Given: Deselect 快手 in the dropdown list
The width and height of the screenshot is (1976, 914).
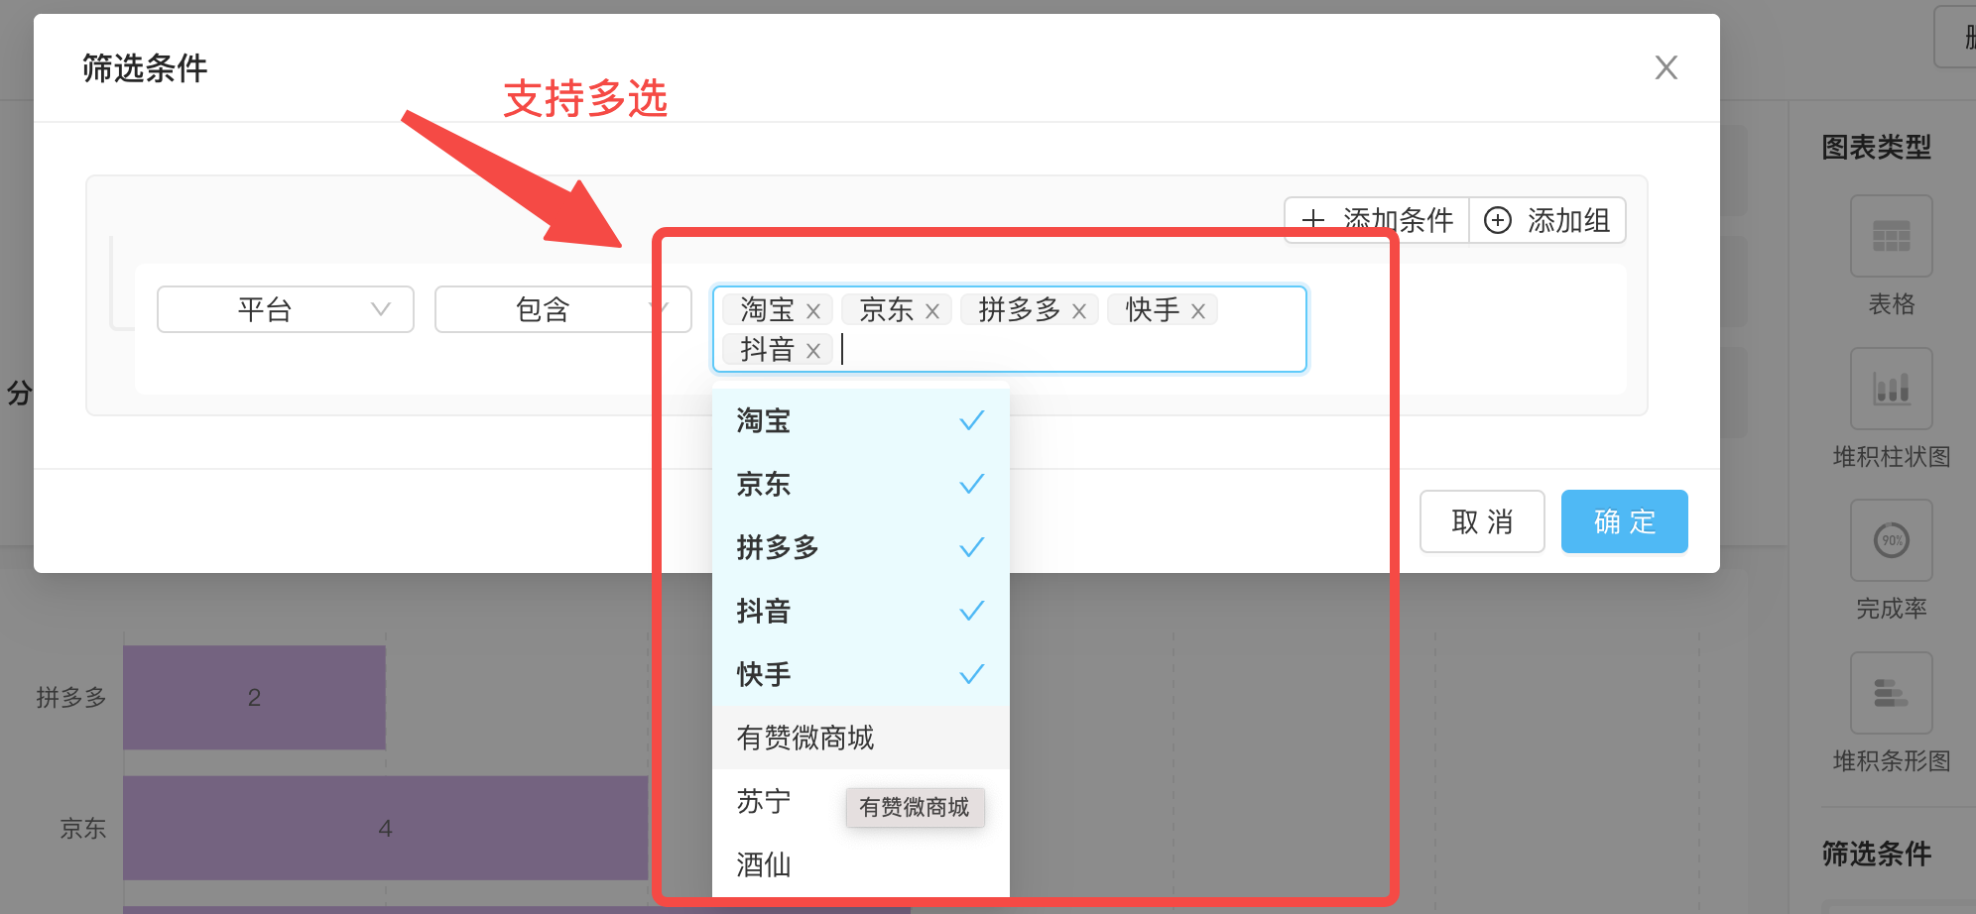Looking at the screenshot, I should [861, 674].
